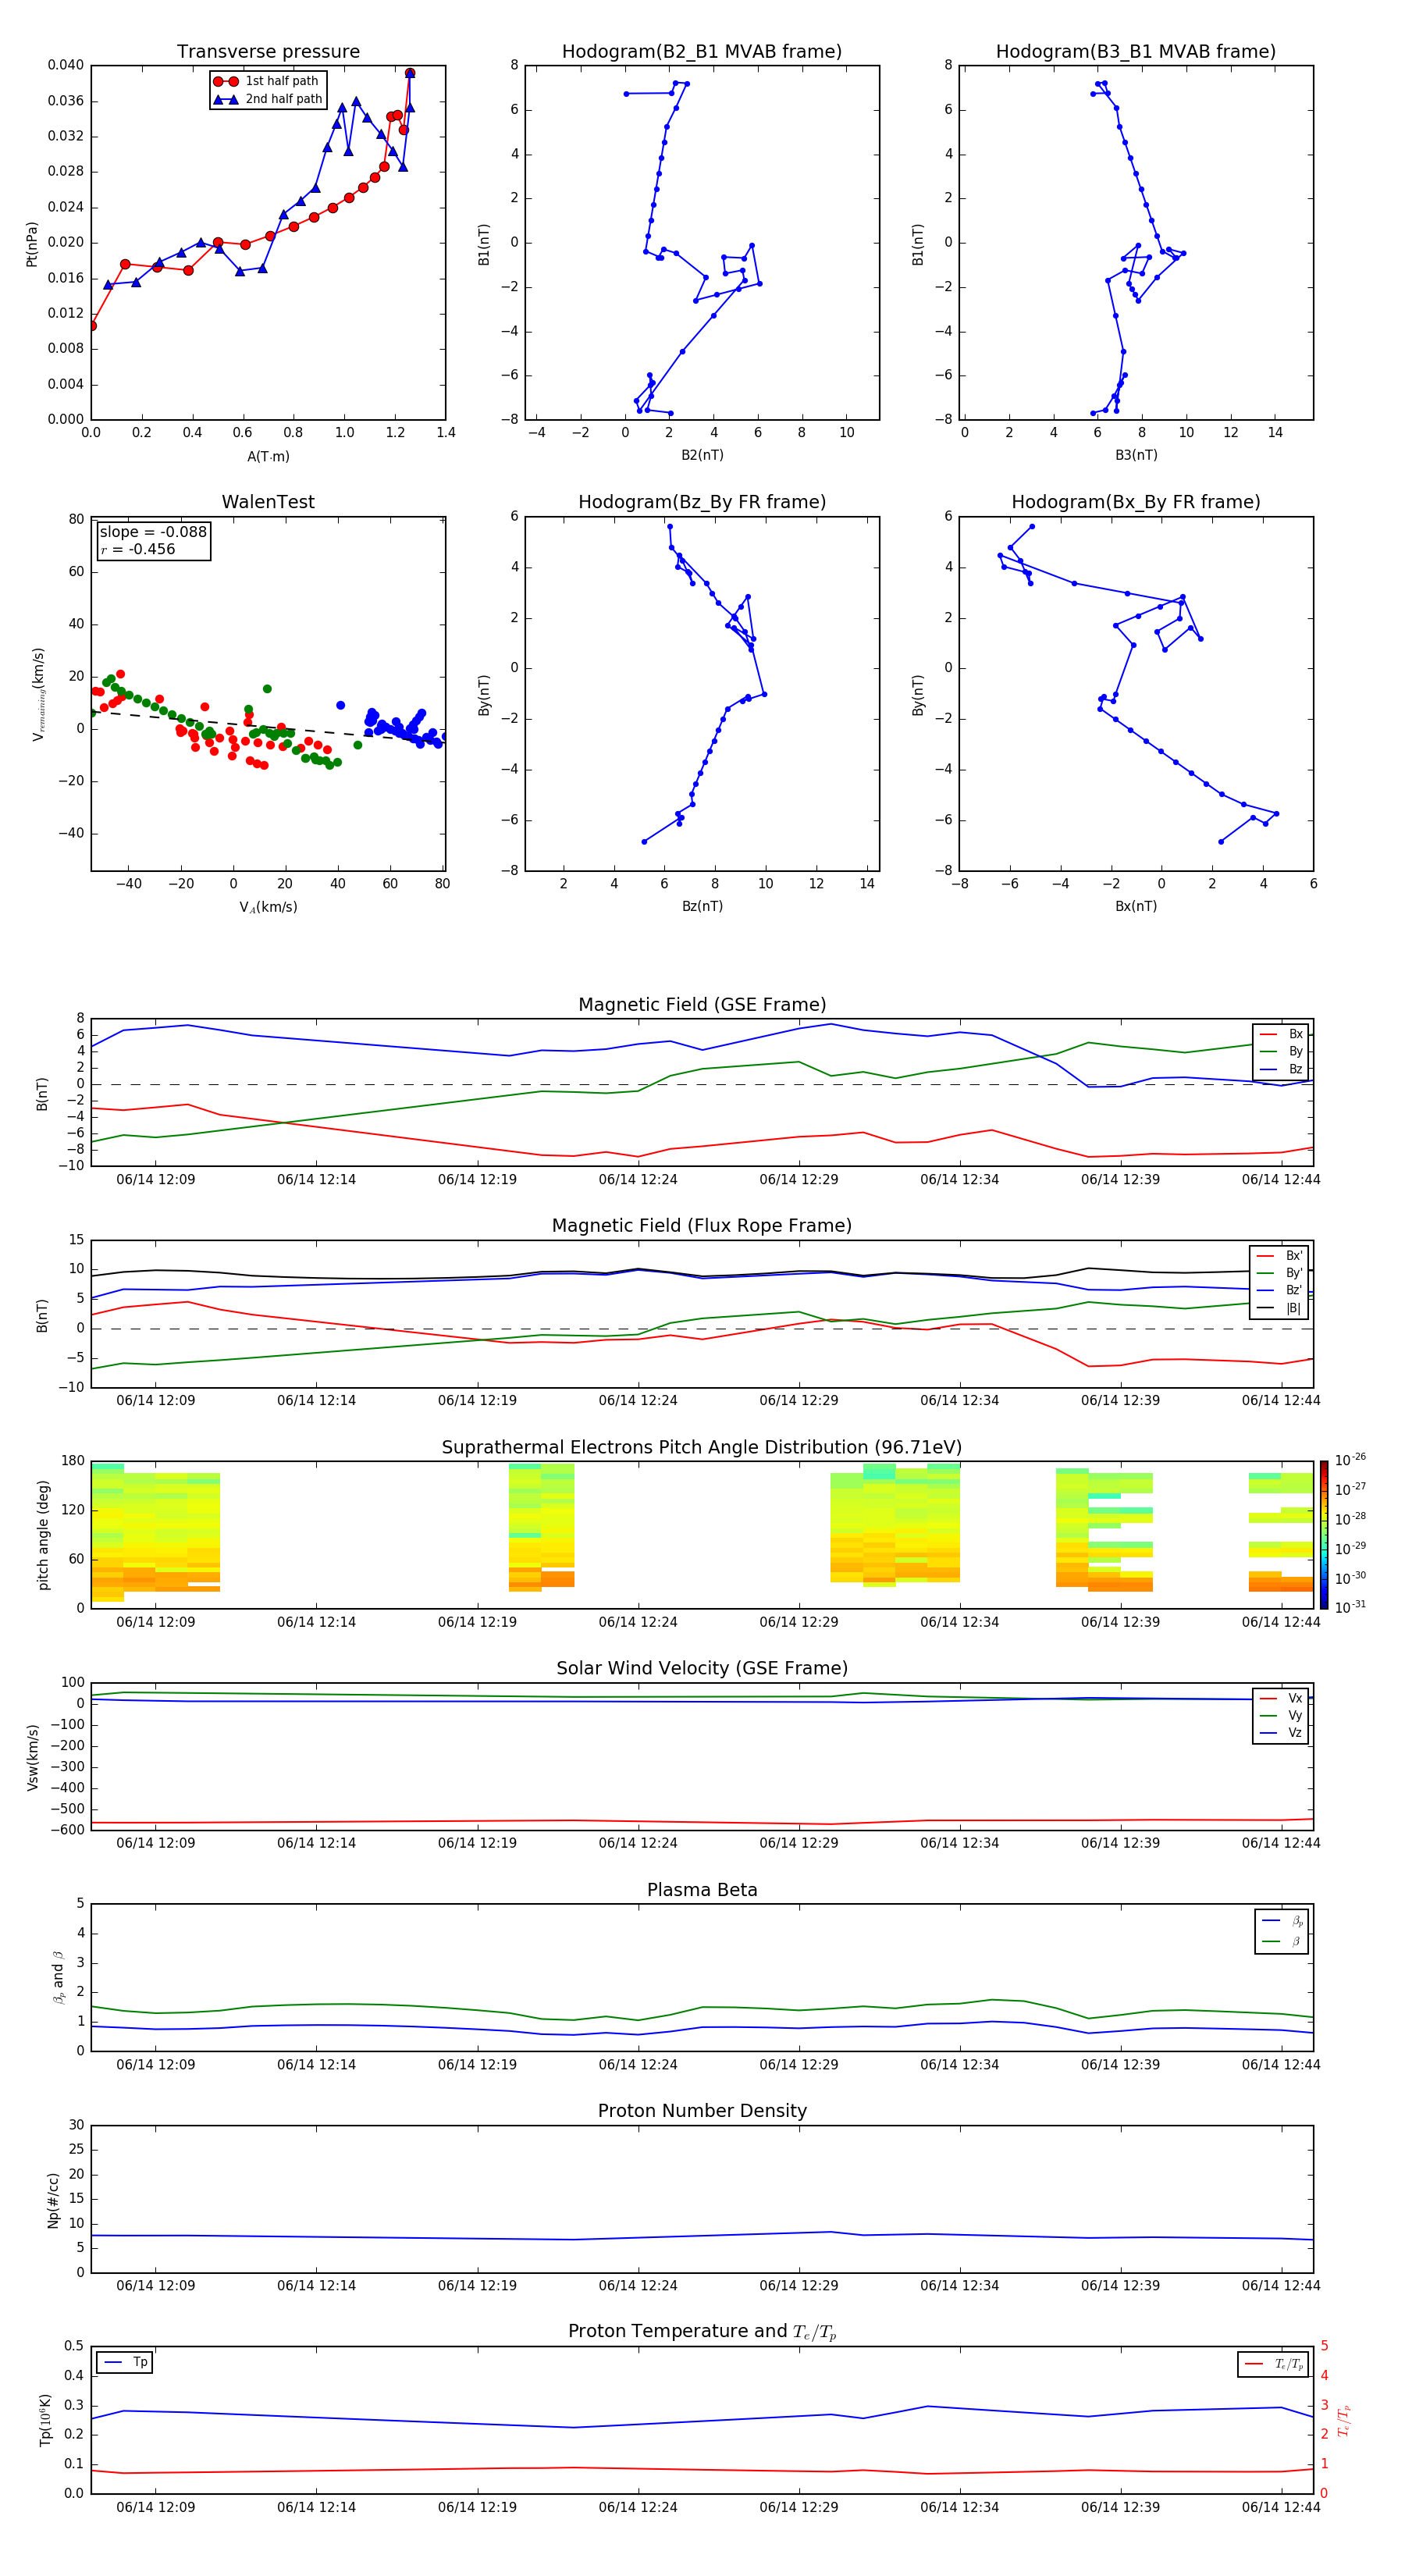Click the pitch angle colorbar

click(x=1324, y=1535)
